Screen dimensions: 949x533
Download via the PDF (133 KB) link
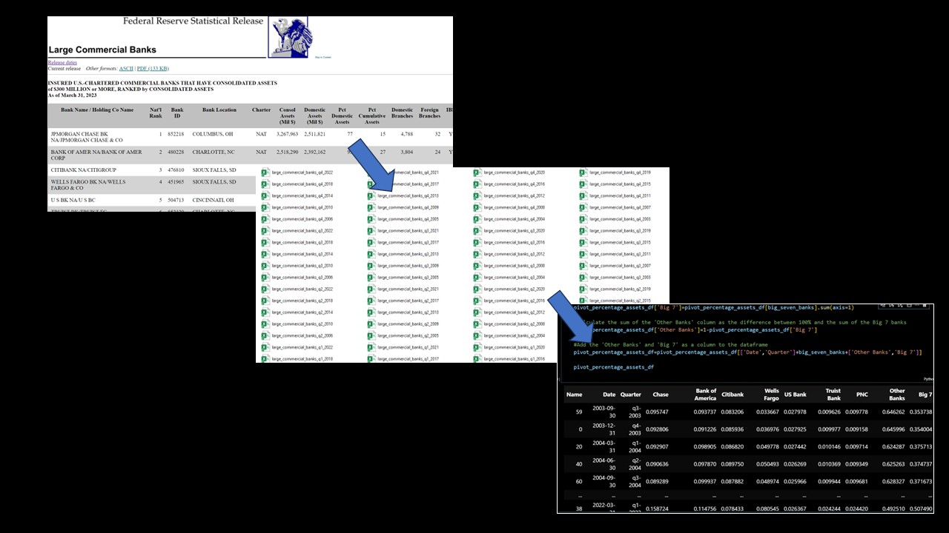(151, 68)
